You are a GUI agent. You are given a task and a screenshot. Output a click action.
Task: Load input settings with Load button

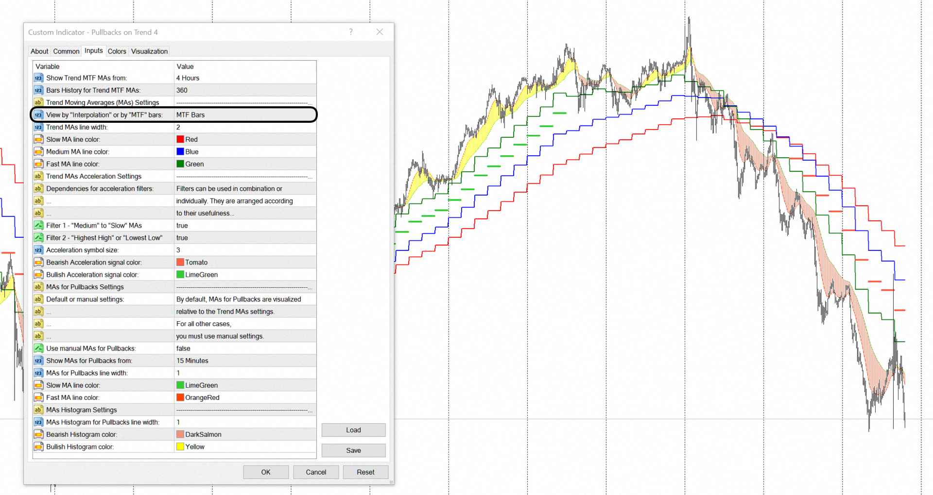click(353, 430)
